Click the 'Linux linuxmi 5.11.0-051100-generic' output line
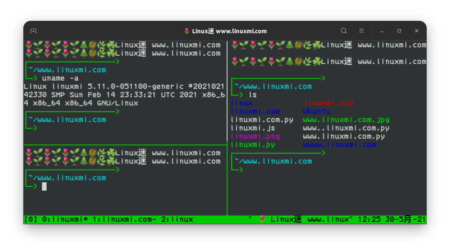This screenshot has height=250, width=450. tap(124, 87)
